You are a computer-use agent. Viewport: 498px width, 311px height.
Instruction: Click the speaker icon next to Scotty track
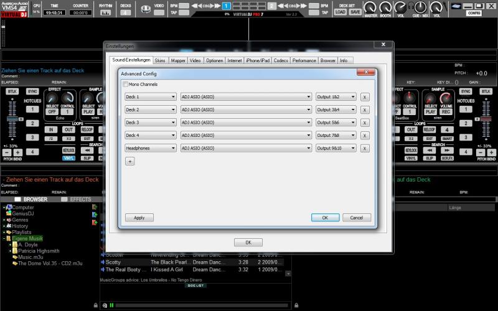point(103,262)
